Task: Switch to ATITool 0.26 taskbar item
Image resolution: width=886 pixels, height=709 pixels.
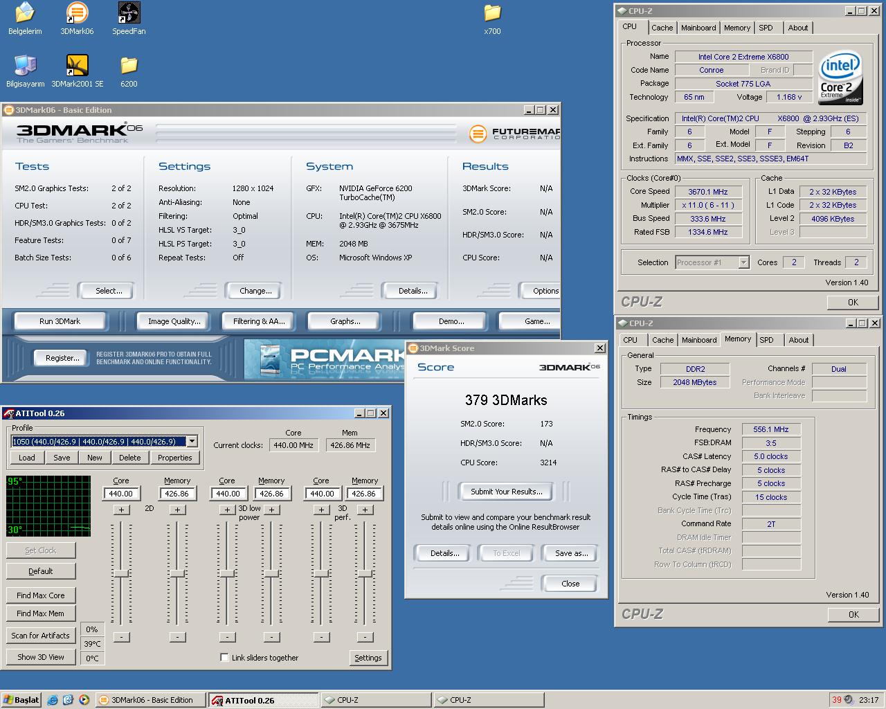Action: click(264, 700)
